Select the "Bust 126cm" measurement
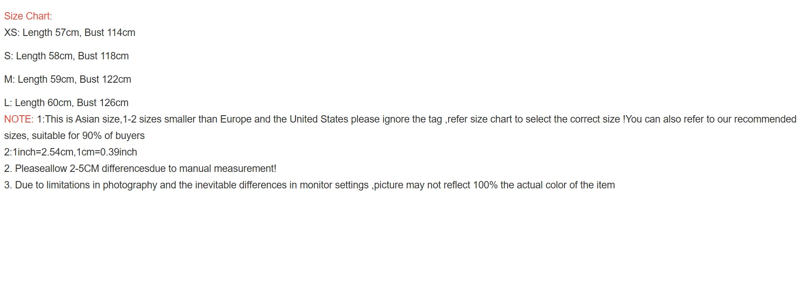This screenshot has height=291, width=804. coord(102,103)
